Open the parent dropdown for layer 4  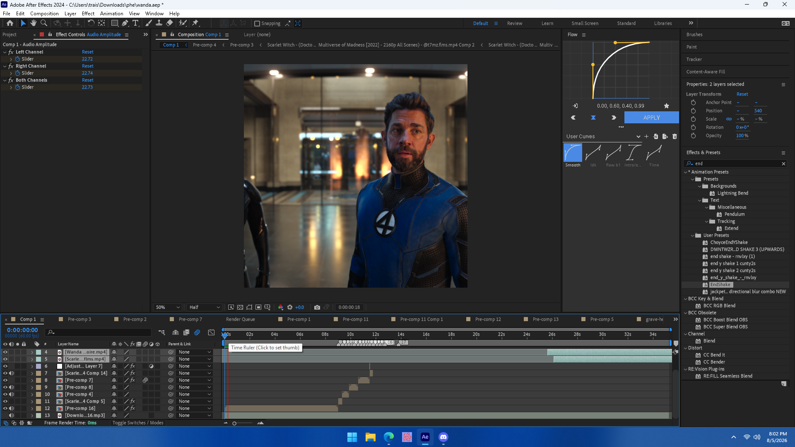point(195,352)
